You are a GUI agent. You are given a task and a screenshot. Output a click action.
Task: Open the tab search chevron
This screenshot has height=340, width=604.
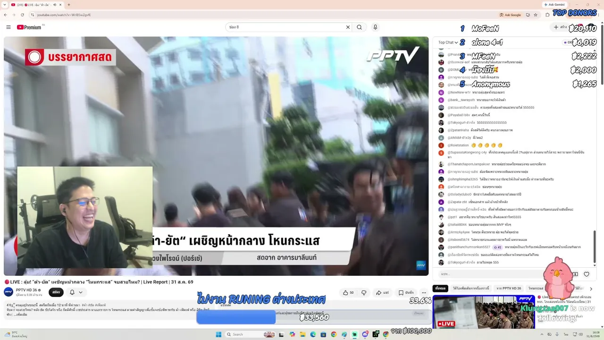[5, 5]
